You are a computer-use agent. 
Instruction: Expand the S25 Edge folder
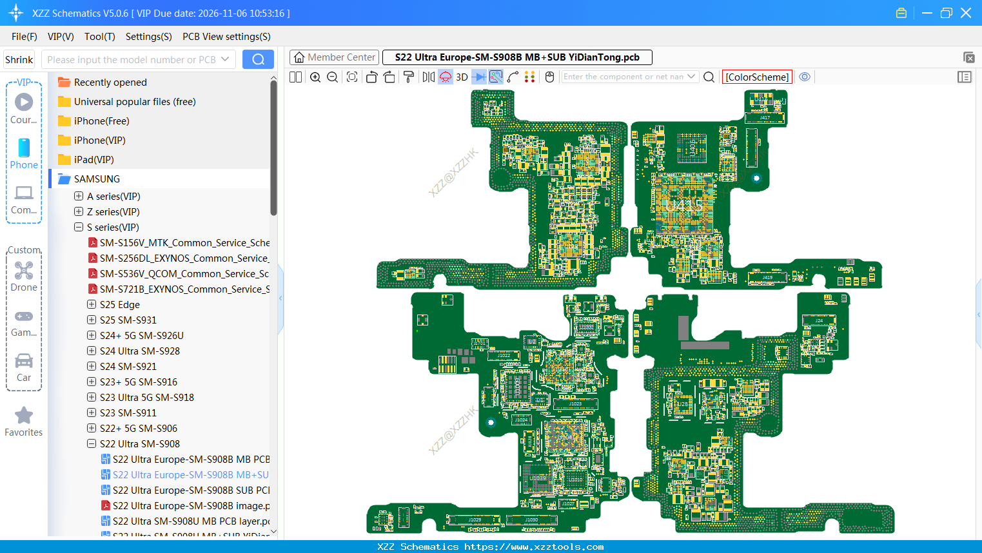(x=92, y=304)
